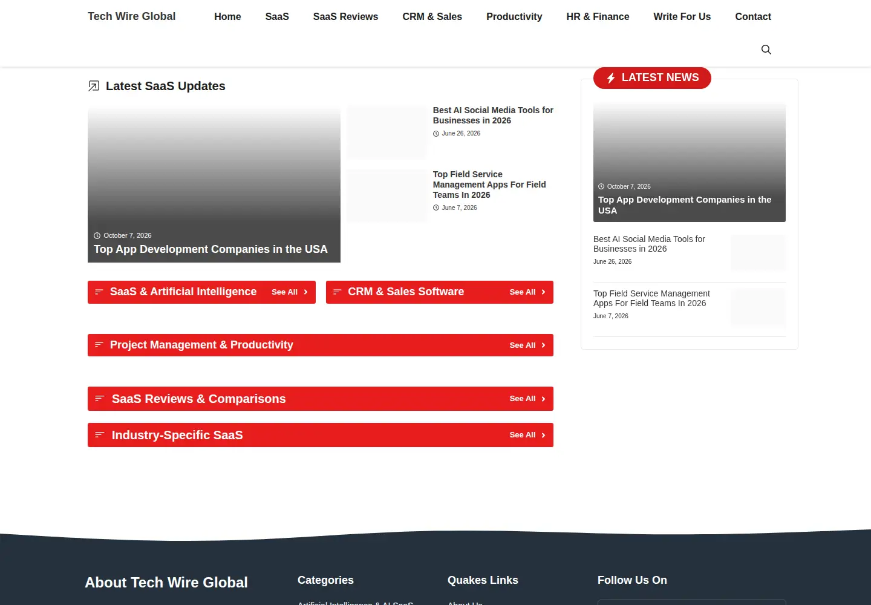
Task: See all Industry-Specific SaaS posts
Action: click(527, 435)
